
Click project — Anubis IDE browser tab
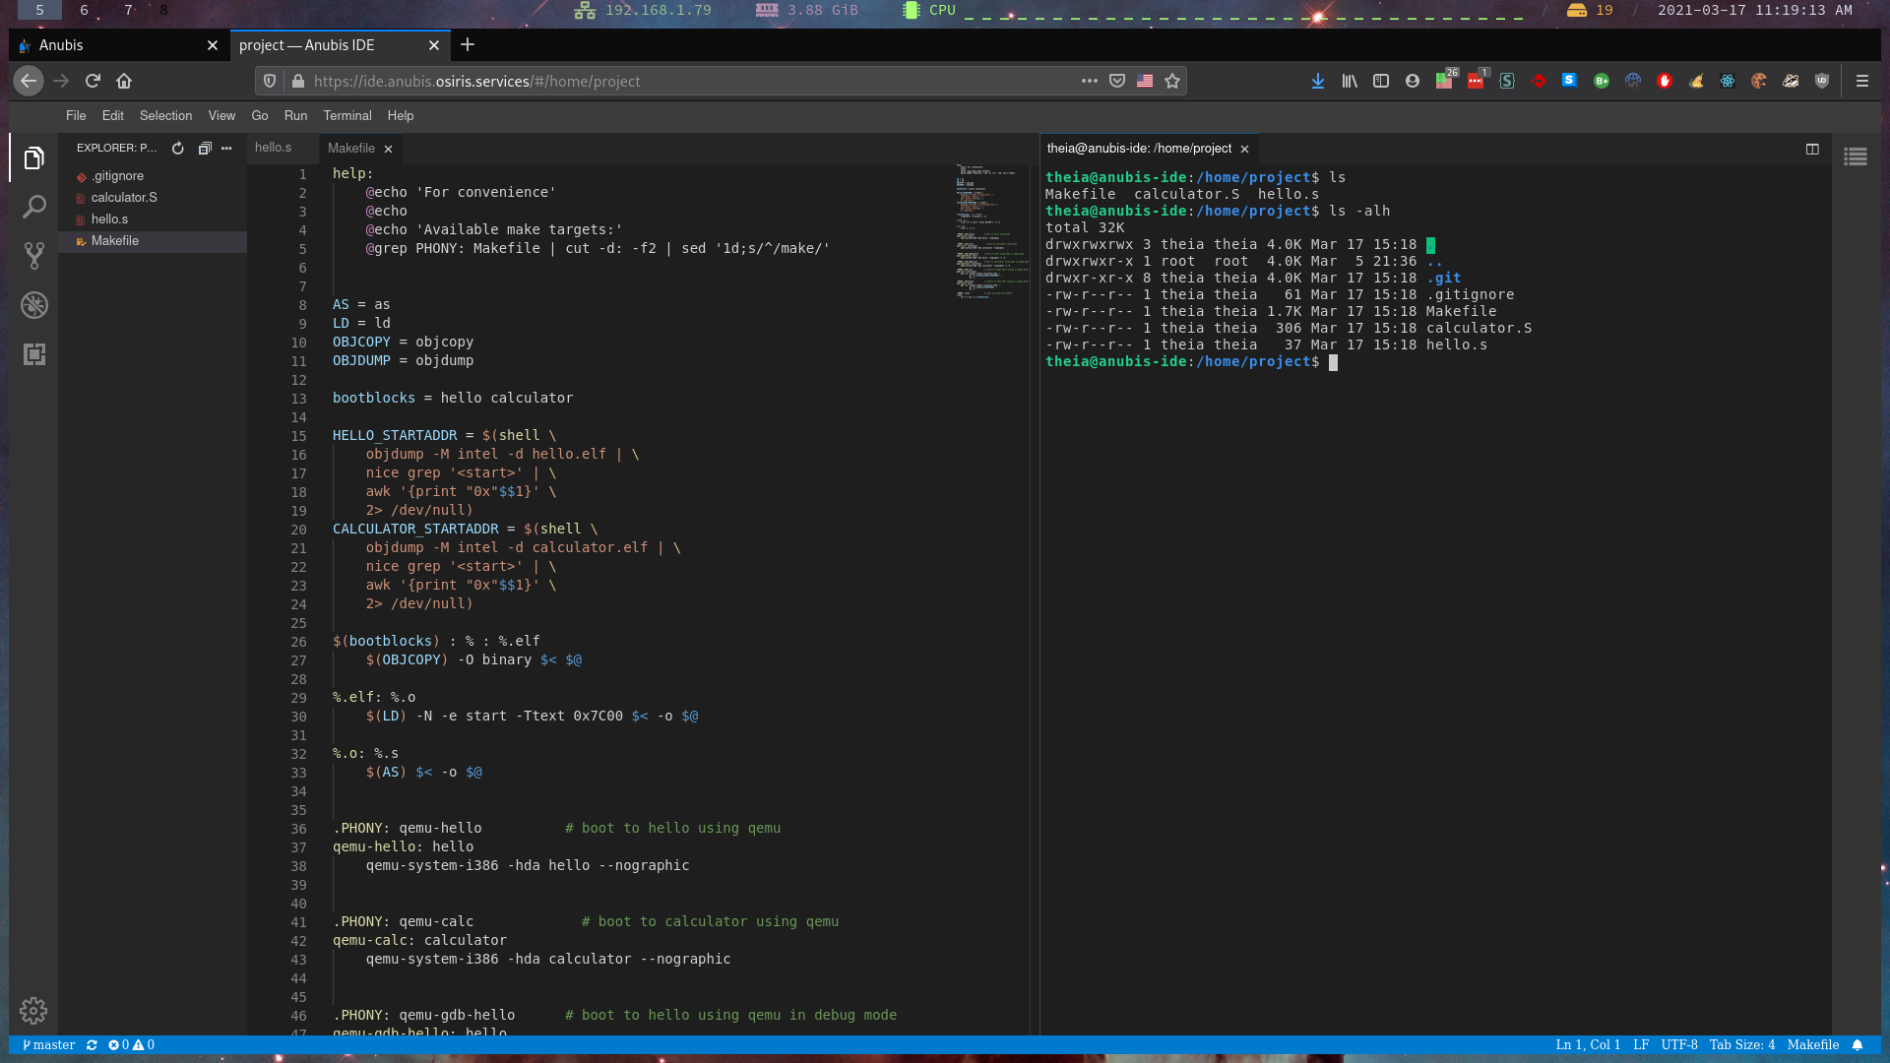pyautogui.click(x=331, y=44)
